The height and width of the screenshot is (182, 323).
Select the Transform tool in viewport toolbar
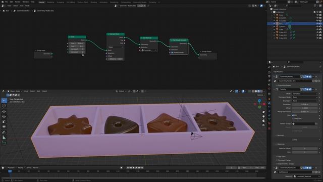4,126
